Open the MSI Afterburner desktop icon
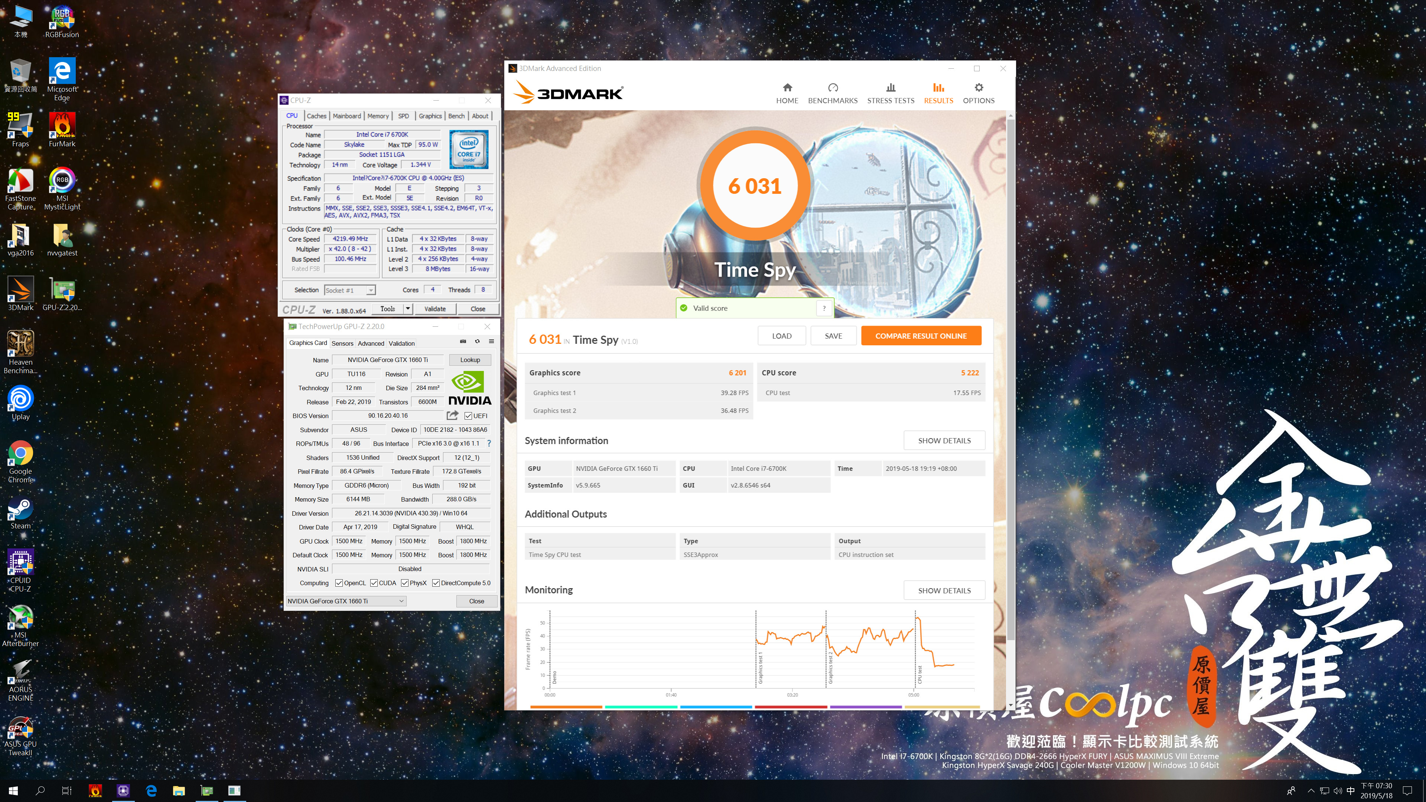This screenshot has width=1426, height=802. (20, 625)
